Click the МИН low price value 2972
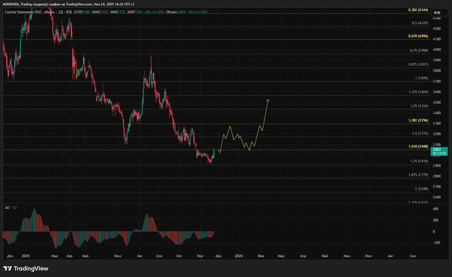The width and height of the screenshot is (452, 277). pyautogui.click(x=121, y=12)
